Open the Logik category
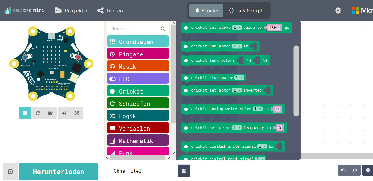 point(138,115)
